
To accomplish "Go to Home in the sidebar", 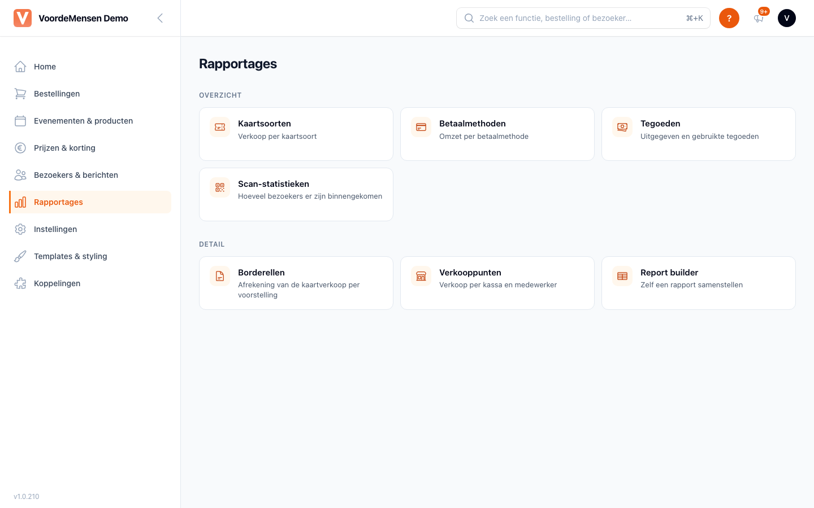I will 90,67.
